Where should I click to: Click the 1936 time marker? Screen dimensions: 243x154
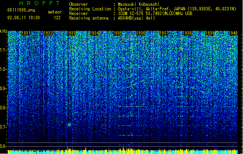point(141,33)
